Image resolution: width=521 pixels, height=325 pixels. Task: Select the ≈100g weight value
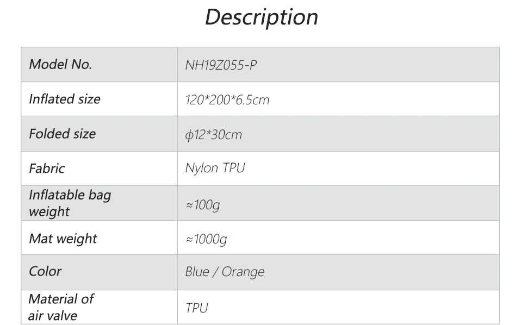click(x=202, y=205)
